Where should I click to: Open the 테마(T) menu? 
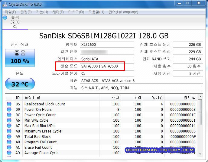(58, 12)
